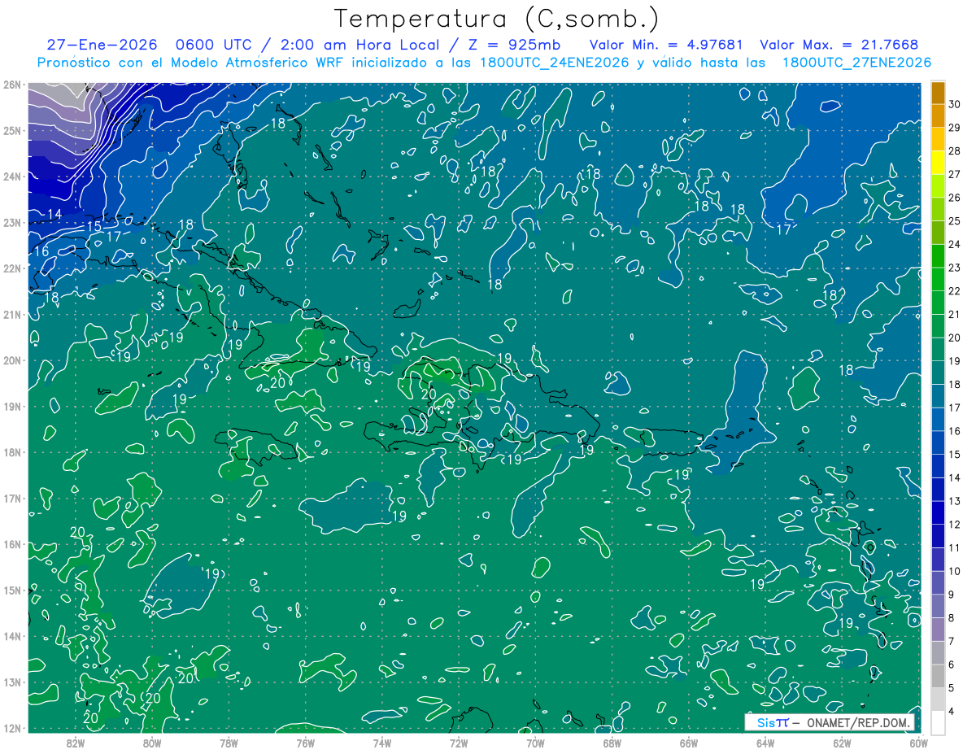Click the legend swatch between 20 and 21

[x=938, y=326]
